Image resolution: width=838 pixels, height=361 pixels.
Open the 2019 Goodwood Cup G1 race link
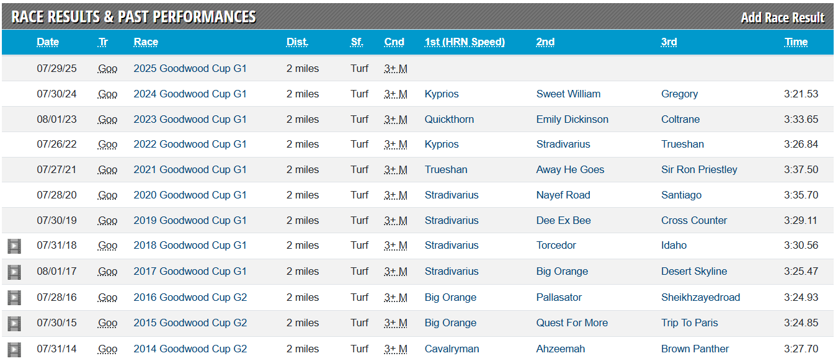(x=190, y=221)
